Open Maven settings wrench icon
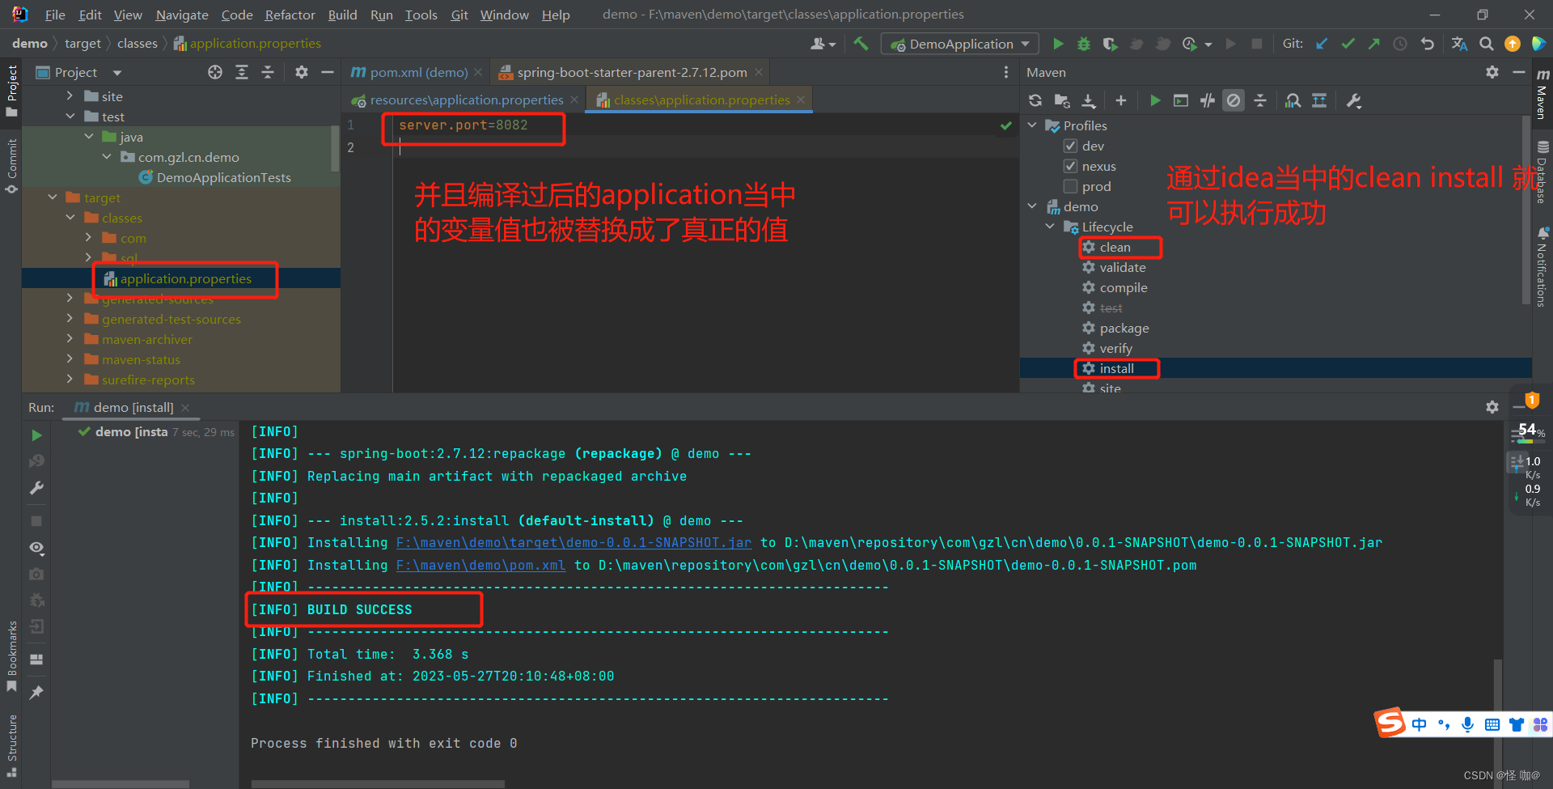 [1354, 100]
